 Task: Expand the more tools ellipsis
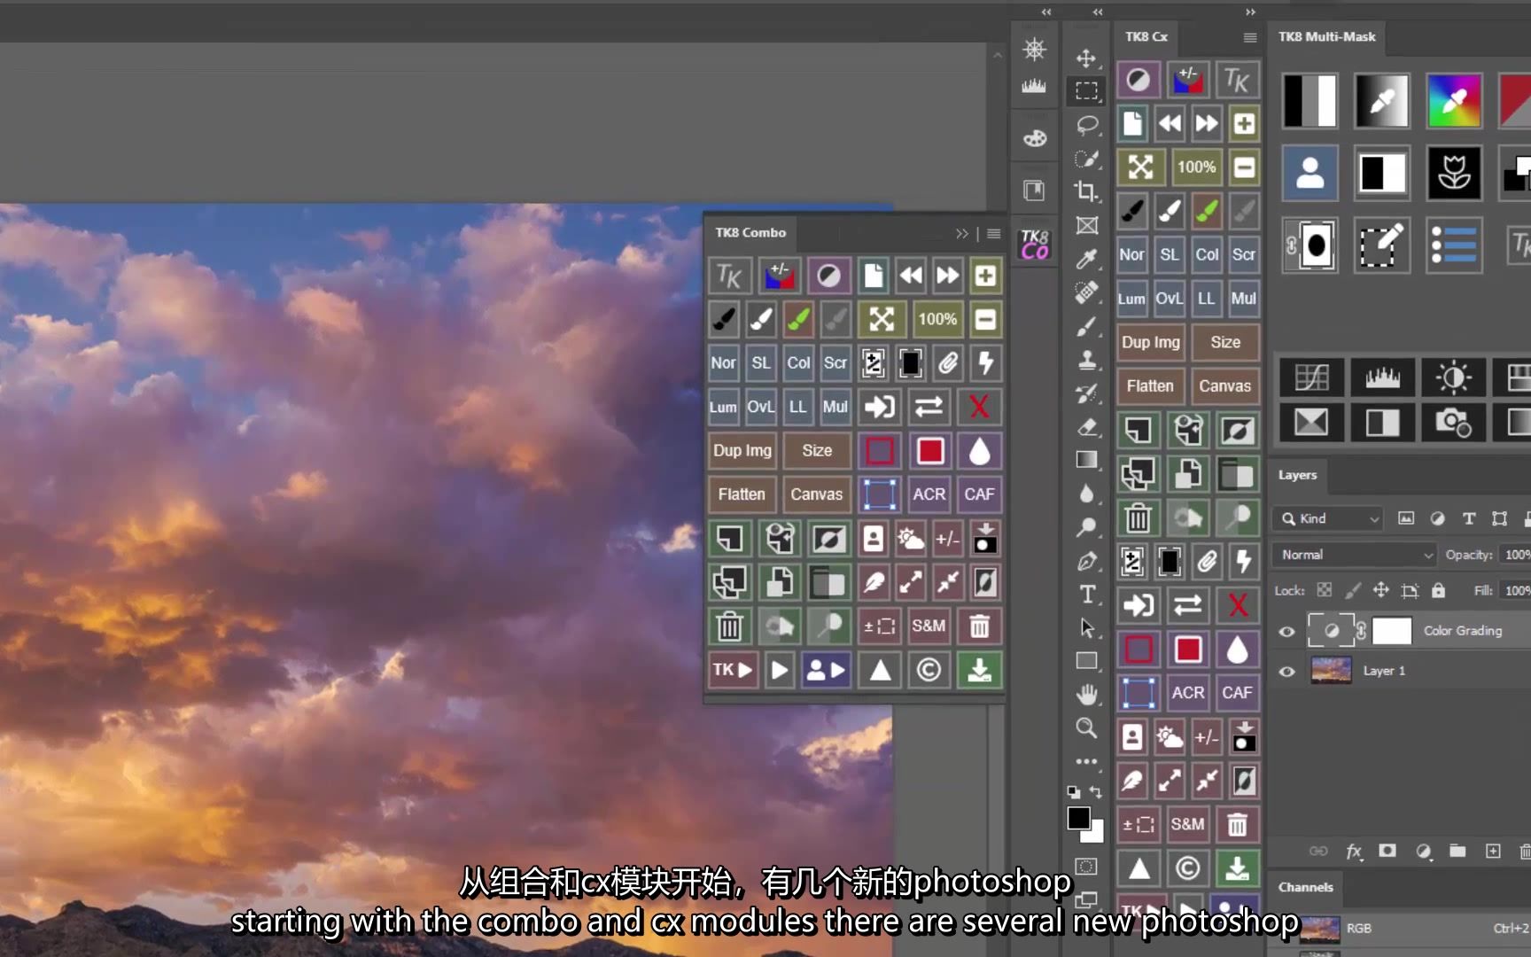[1086, 761]
